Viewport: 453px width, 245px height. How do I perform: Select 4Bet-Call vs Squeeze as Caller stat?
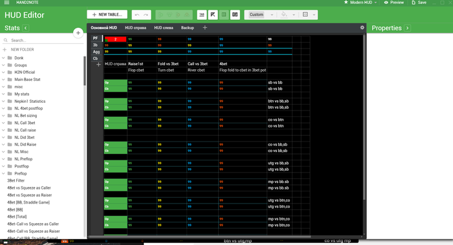pyautogui.click(x=33, y=224)
